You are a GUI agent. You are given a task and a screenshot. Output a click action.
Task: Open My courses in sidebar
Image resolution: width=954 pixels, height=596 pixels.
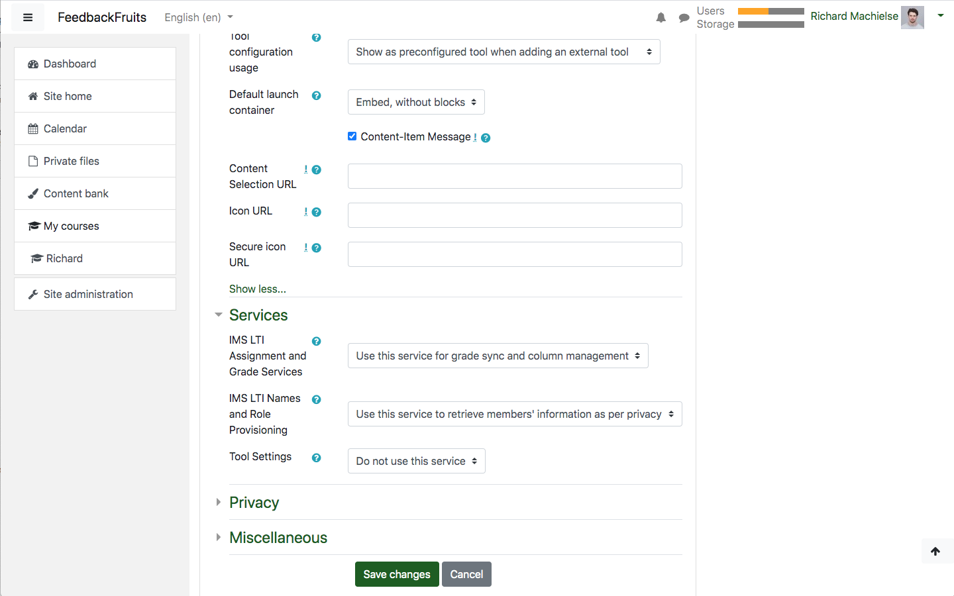pos(95,226)
